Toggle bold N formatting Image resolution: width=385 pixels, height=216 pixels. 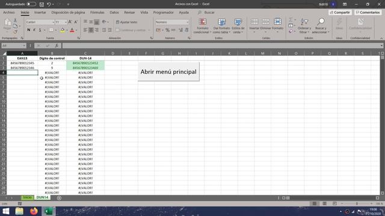click(x=28, y=30)
